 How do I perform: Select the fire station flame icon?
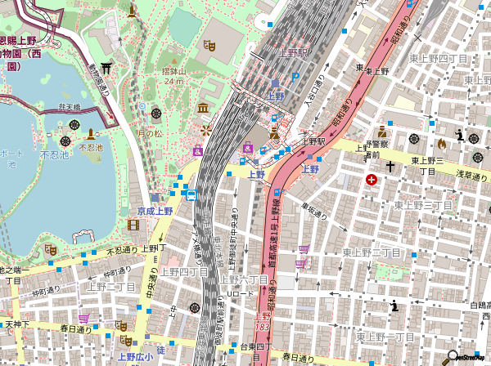(441, 144)
